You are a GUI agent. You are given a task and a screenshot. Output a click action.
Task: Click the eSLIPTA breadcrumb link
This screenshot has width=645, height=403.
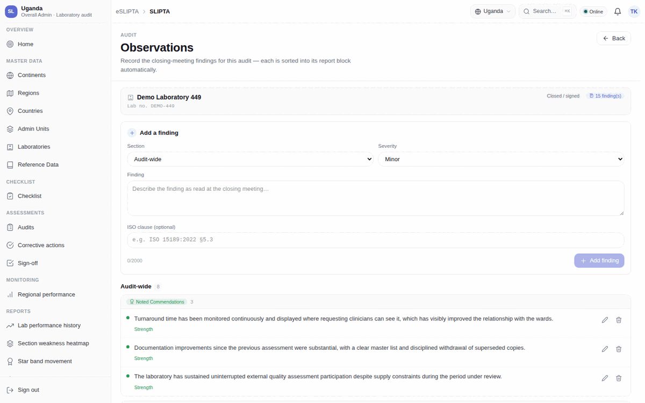click(x=126, y=11)
